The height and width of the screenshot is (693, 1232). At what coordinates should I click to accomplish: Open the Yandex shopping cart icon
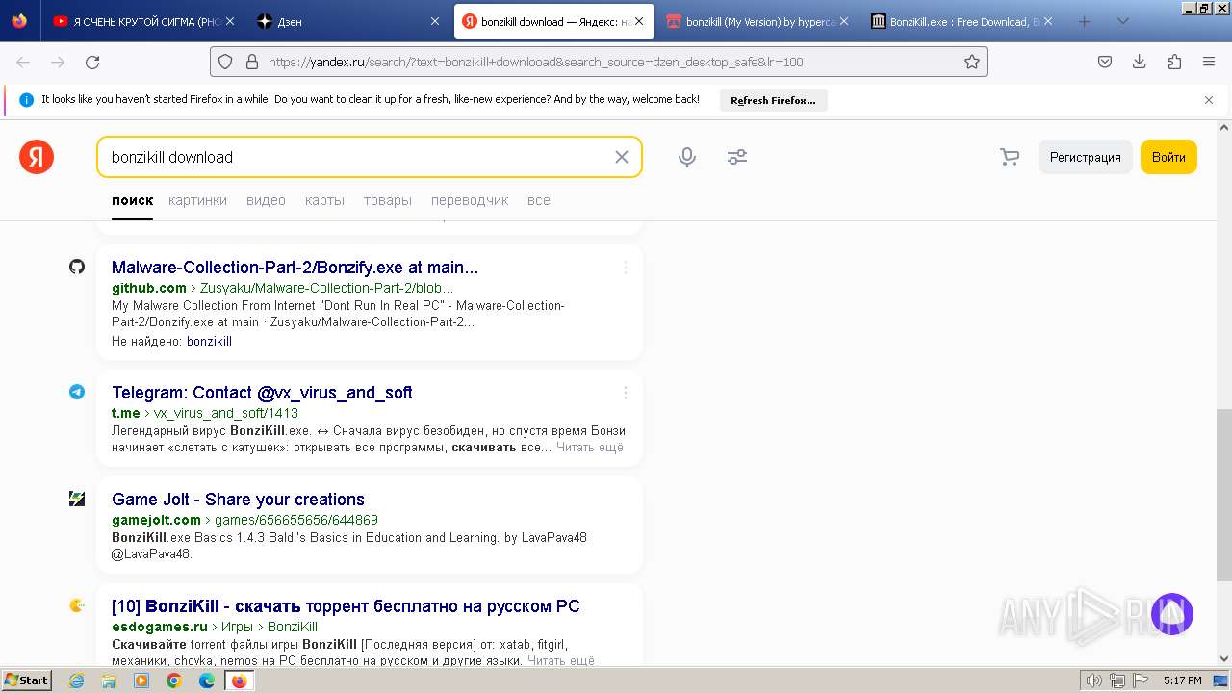pyautogui.click(x=1009, y=157)
